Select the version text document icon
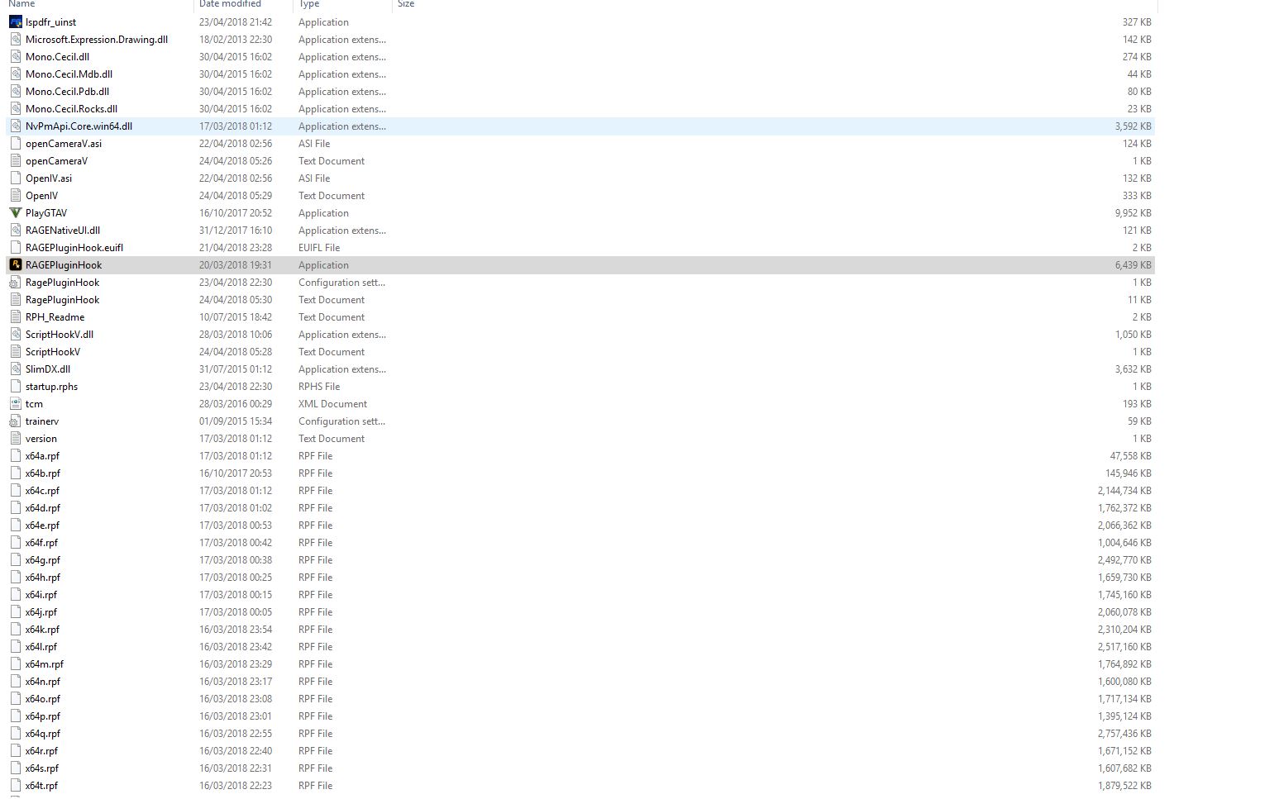The width and height of the screenshot is (1279, 799). tap(16, 439)
